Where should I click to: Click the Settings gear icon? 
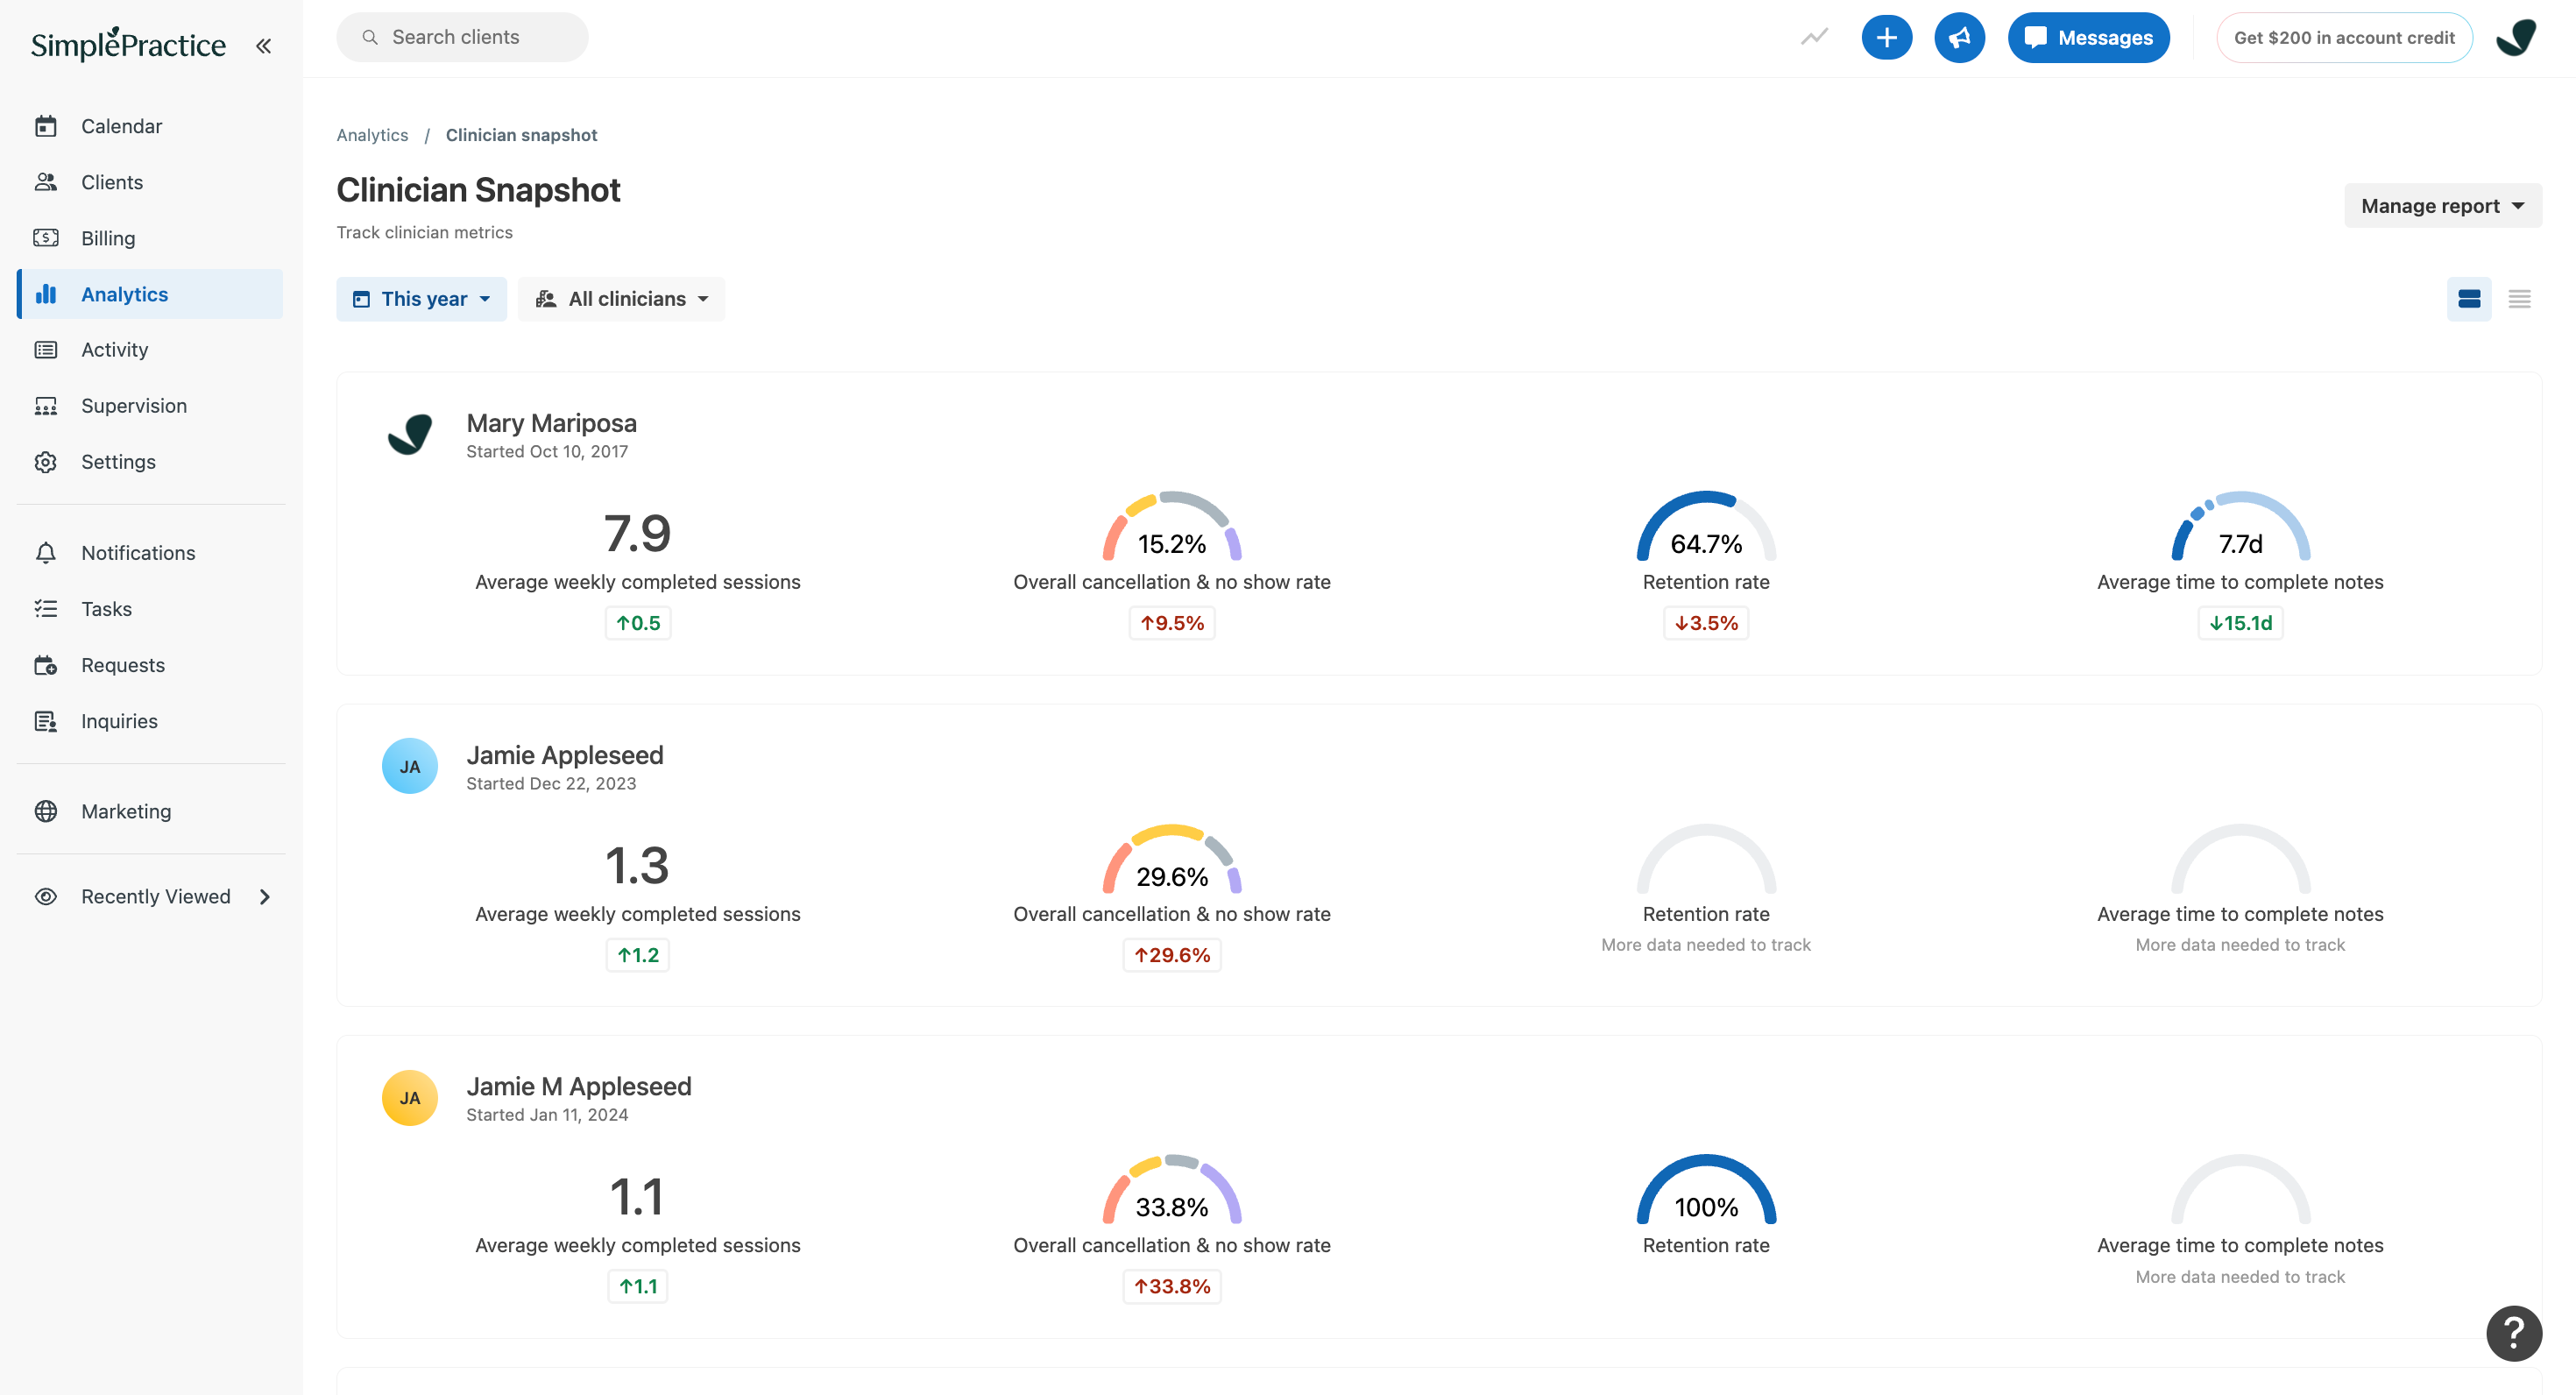pyautogui.click(x=46, y=462)
